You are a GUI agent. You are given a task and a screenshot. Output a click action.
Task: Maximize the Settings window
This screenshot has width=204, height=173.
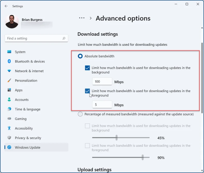(x=187, y=4)
